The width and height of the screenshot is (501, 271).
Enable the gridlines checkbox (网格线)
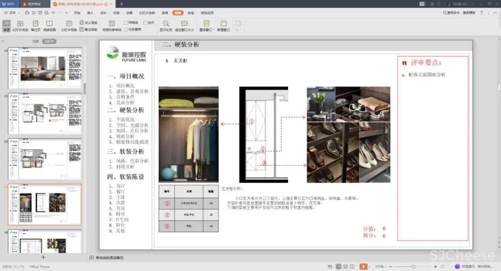click(126, 22)
